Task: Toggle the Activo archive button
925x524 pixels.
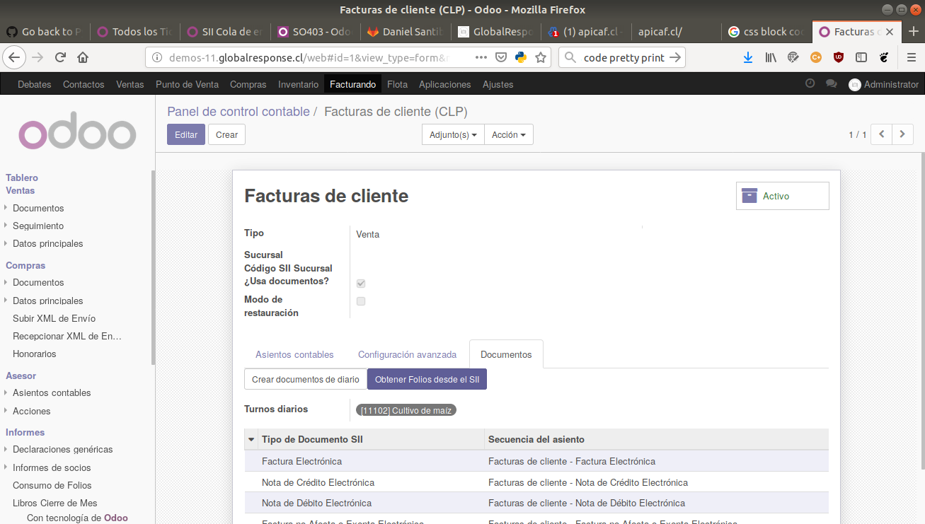Action: (782, 196)
